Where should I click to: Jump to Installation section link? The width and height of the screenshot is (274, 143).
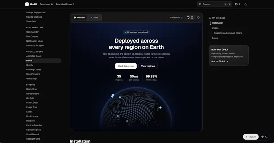(x=217, y=23)
